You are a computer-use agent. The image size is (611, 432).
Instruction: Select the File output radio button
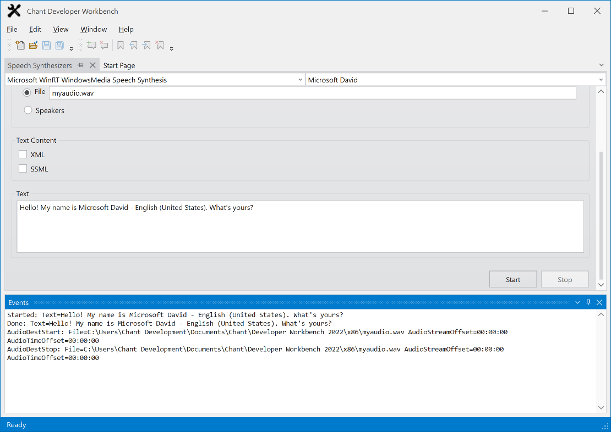click(28, 92)
